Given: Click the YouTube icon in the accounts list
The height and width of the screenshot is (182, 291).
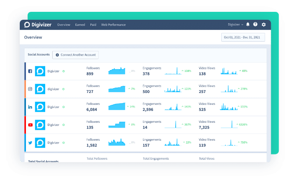Looking at the screenshot, I should click(x=30, y=125).
